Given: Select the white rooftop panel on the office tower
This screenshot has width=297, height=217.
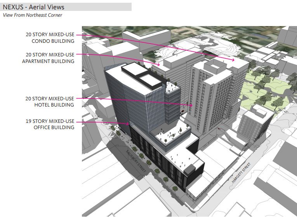Looking at the screenshot, I should pos(147,81).
